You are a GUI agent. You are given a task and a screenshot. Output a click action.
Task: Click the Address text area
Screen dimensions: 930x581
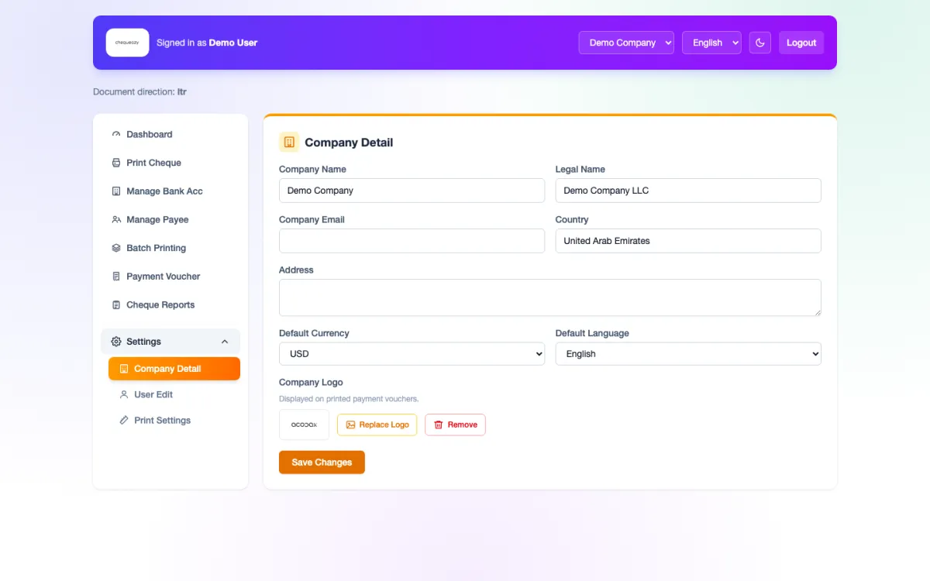(550, 297)
